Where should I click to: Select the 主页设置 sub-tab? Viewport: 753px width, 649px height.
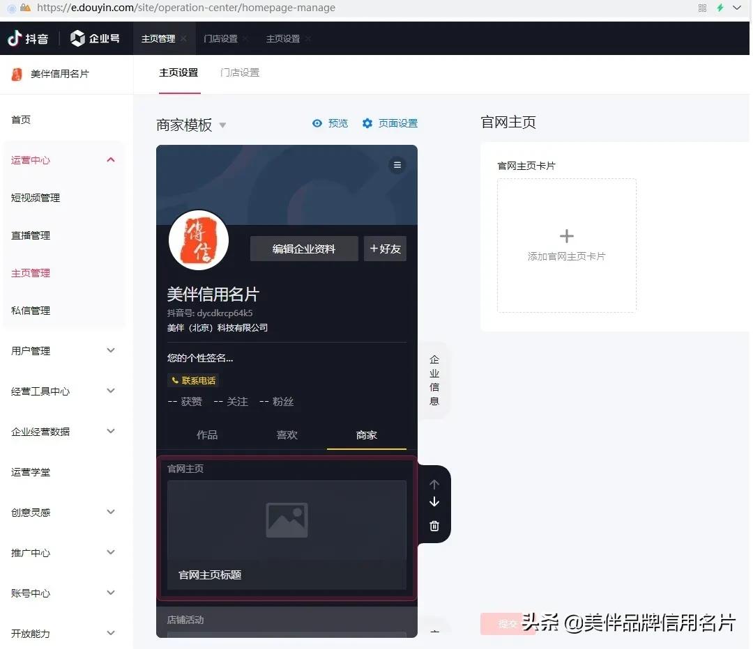click(178, 73)
